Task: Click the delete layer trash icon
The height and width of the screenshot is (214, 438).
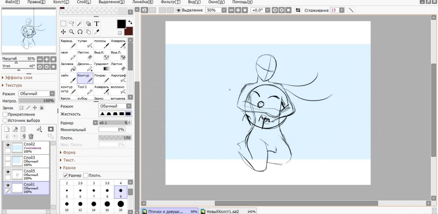Action: pos(31,137)
